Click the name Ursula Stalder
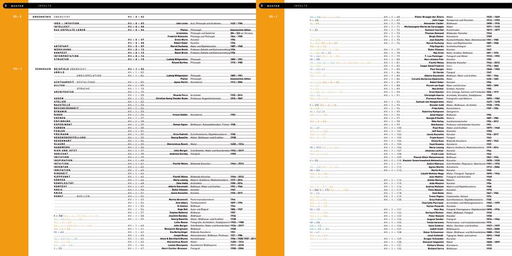This screenshot has height=256, width=512. pyautogui.click(x=181, y=115)
